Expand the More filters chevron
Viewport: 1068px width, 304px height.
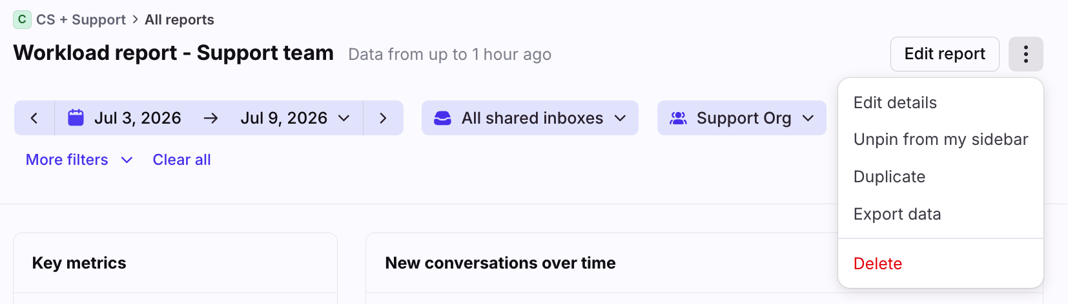tap(127, 160)
